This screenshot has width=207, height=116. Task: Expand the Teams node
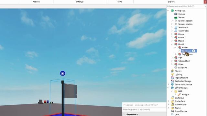click(x=168, y=108)
